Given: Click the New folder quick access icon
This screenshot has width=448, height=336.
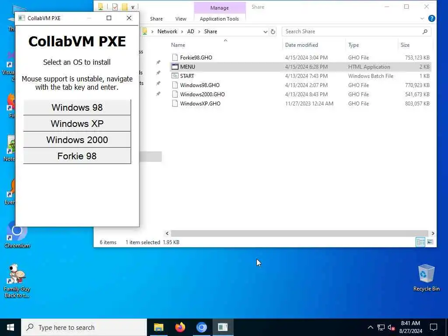Looking at the screenshot, I should 125,7.
